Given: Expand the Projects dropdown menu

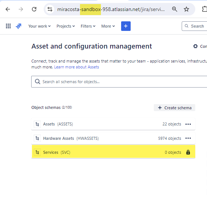Looking at the screenshot, I should coord(66,26).
